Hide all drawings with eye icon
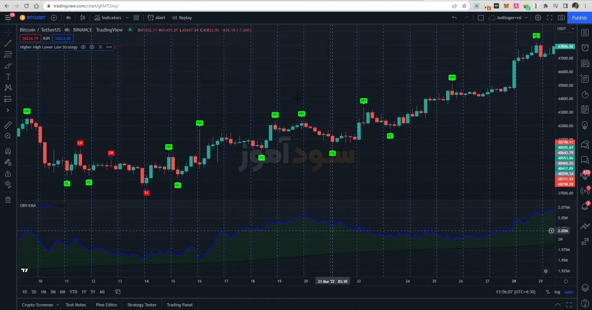 pos(8,184)
